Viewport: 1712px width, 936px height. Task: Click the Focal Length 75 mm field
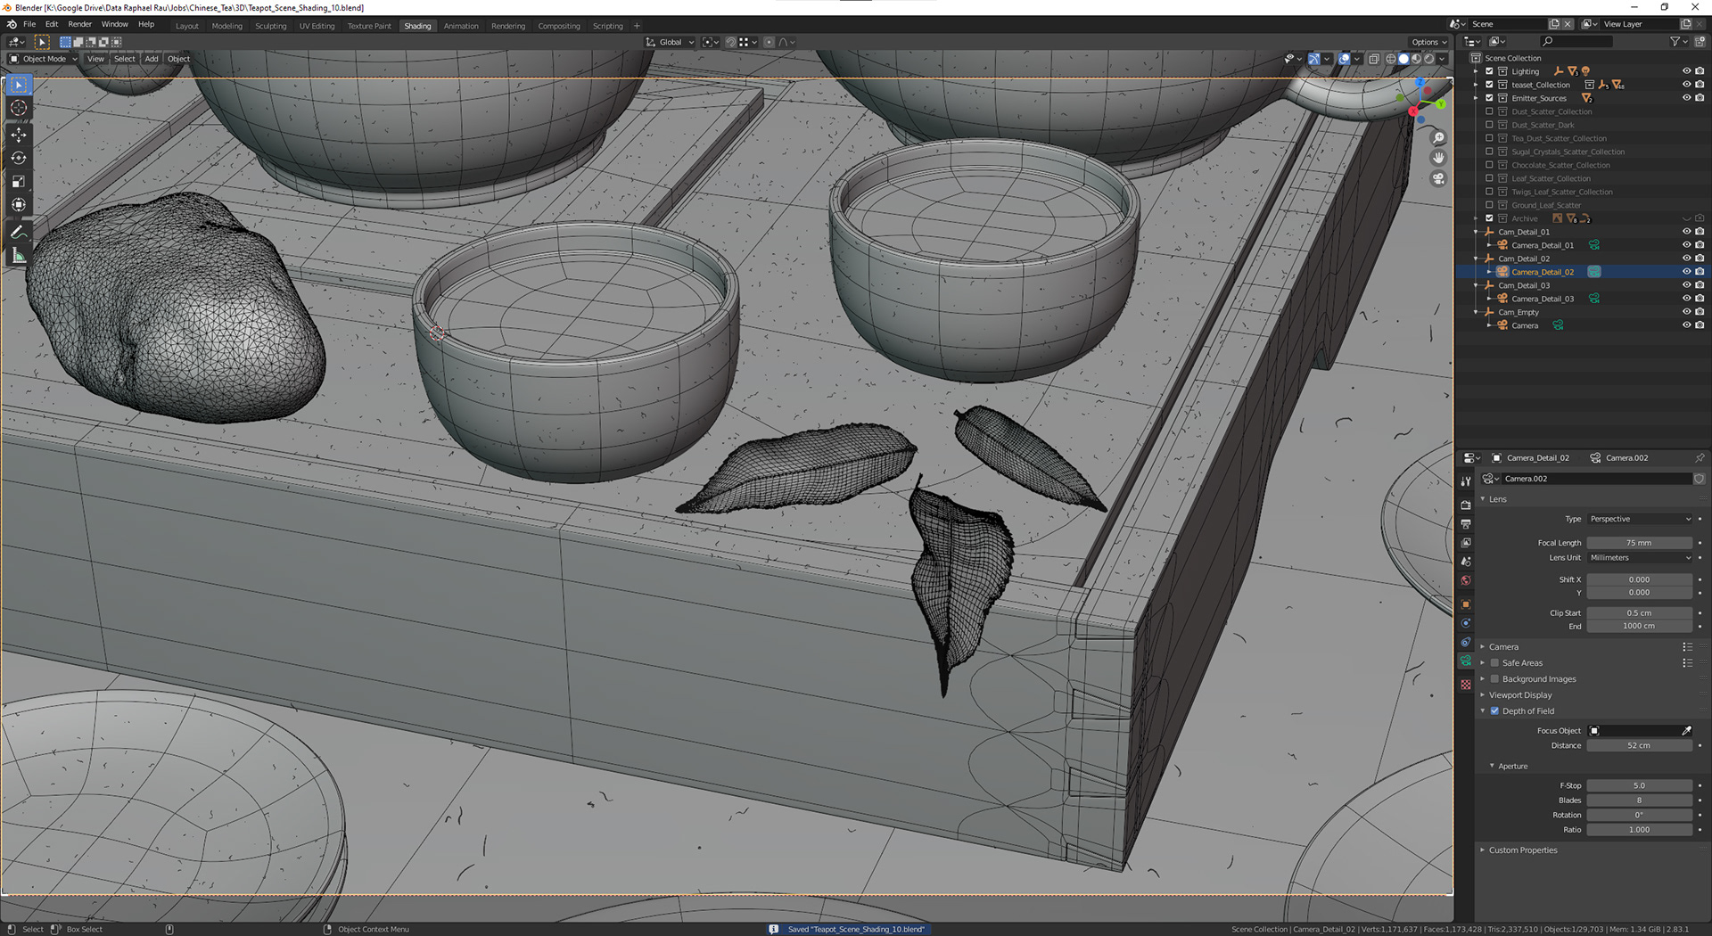pyautogui.click(x=1639, y=542)
